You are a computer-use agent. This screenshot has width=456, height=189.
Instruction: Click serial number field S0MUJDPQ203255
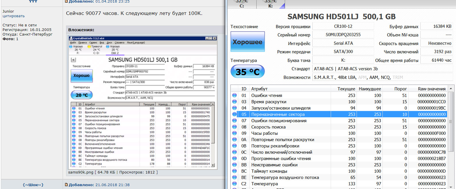pyautogui.click(x=343, y=35)
